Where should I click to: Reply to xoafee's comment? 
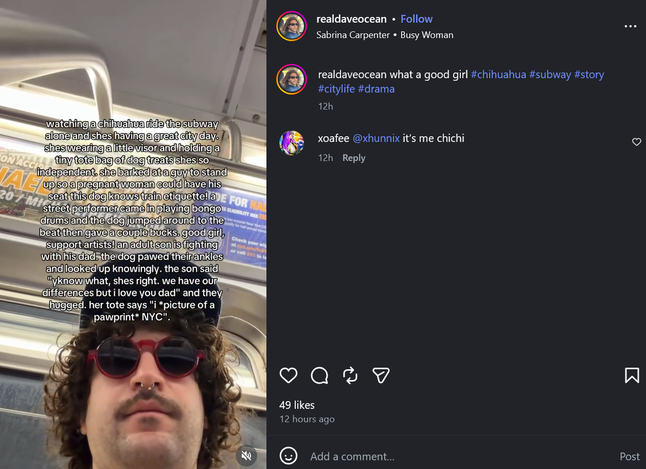354,158
